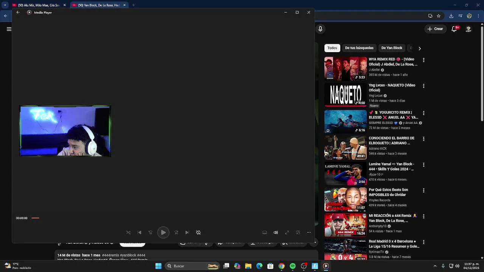The height and width of the screenshot is (272, 484).
Task: Click the #yanblock hashtag in description
Action: tap(128, 255)
